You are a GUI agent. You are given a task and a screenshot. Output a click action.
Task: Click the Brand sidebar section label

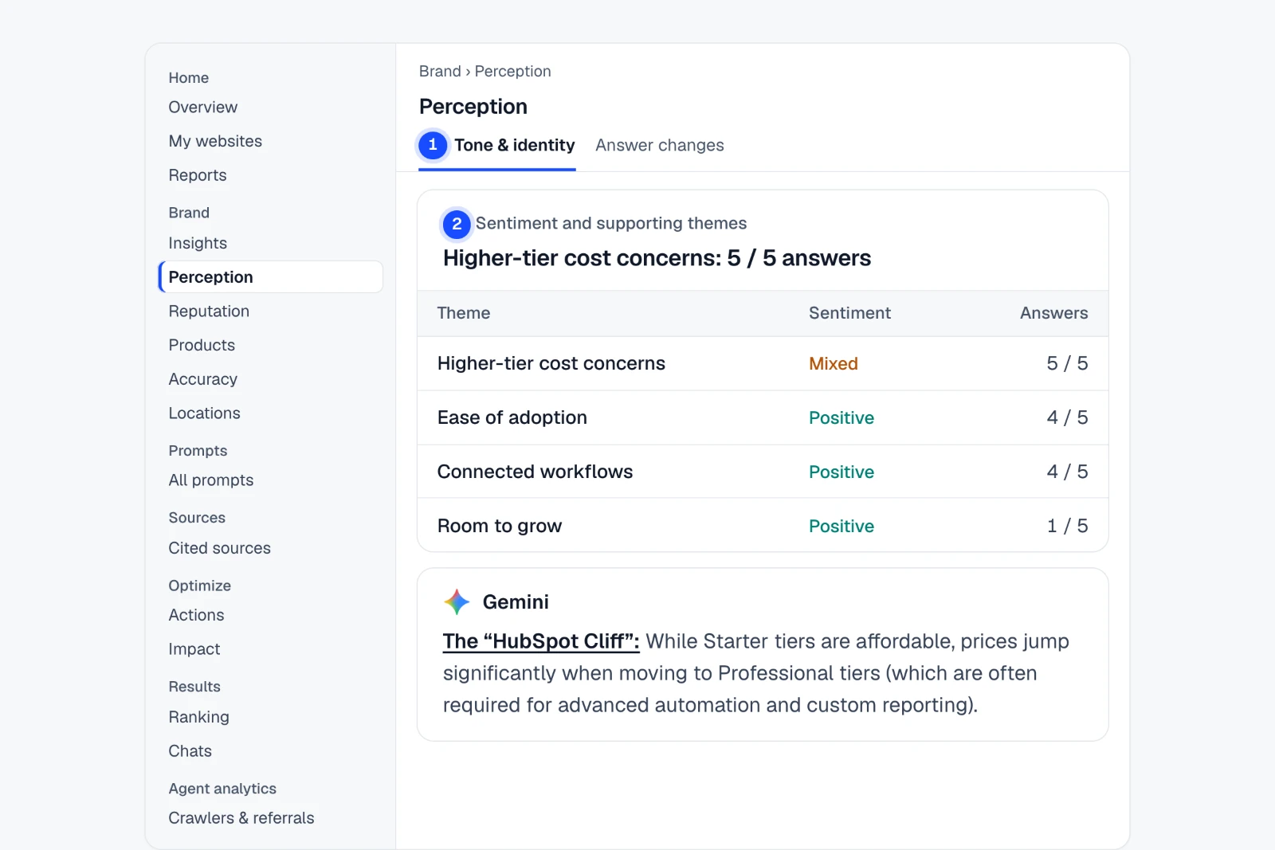click(x=189, y=213)
